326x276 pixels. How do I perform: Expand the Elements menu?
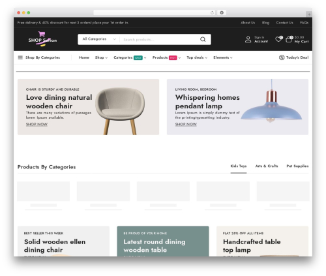[223, 57]
